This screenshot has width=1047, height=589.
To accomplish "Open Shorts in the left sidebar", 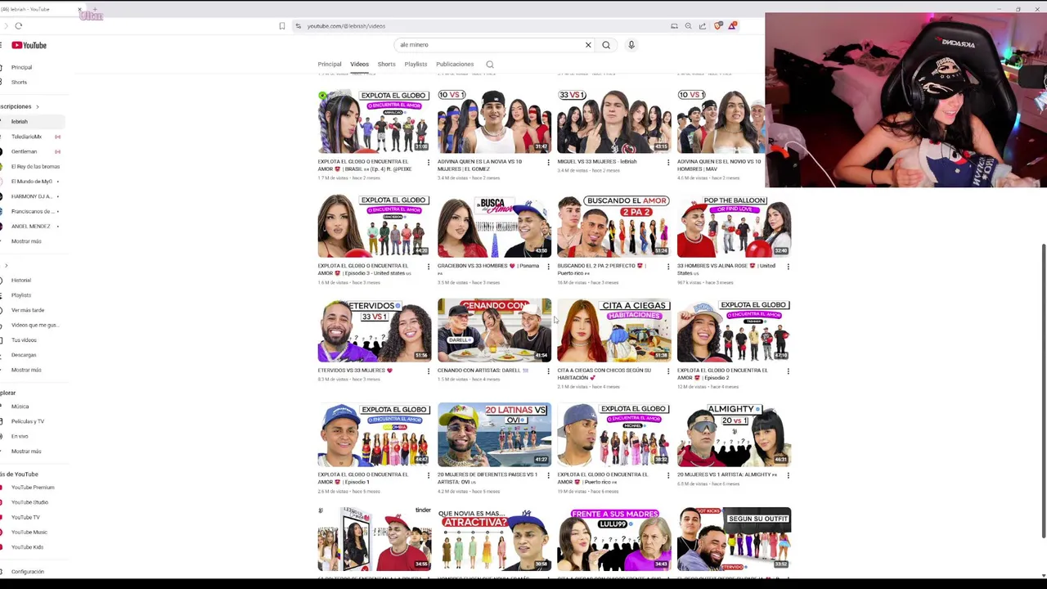I will (x=19, y=82).
